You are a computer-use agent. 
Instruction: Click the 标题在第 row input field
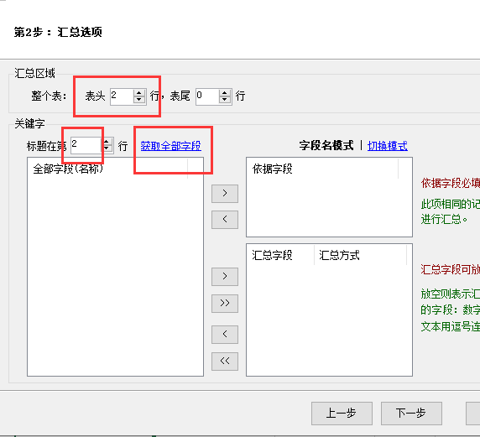tap(86, 145)
